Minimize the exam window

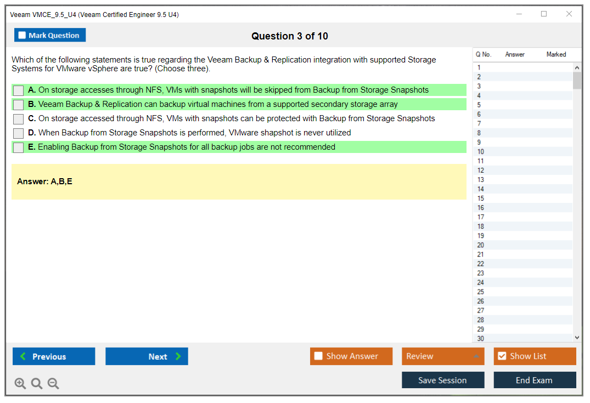519,14
